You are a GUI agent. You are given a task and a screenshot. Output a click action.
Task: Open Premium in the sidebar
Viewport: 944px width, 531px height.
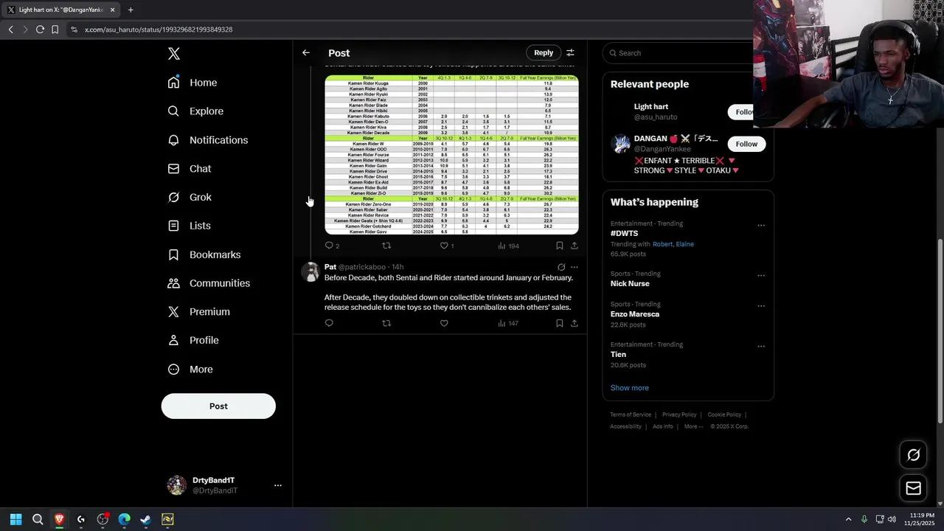(198, 312)
